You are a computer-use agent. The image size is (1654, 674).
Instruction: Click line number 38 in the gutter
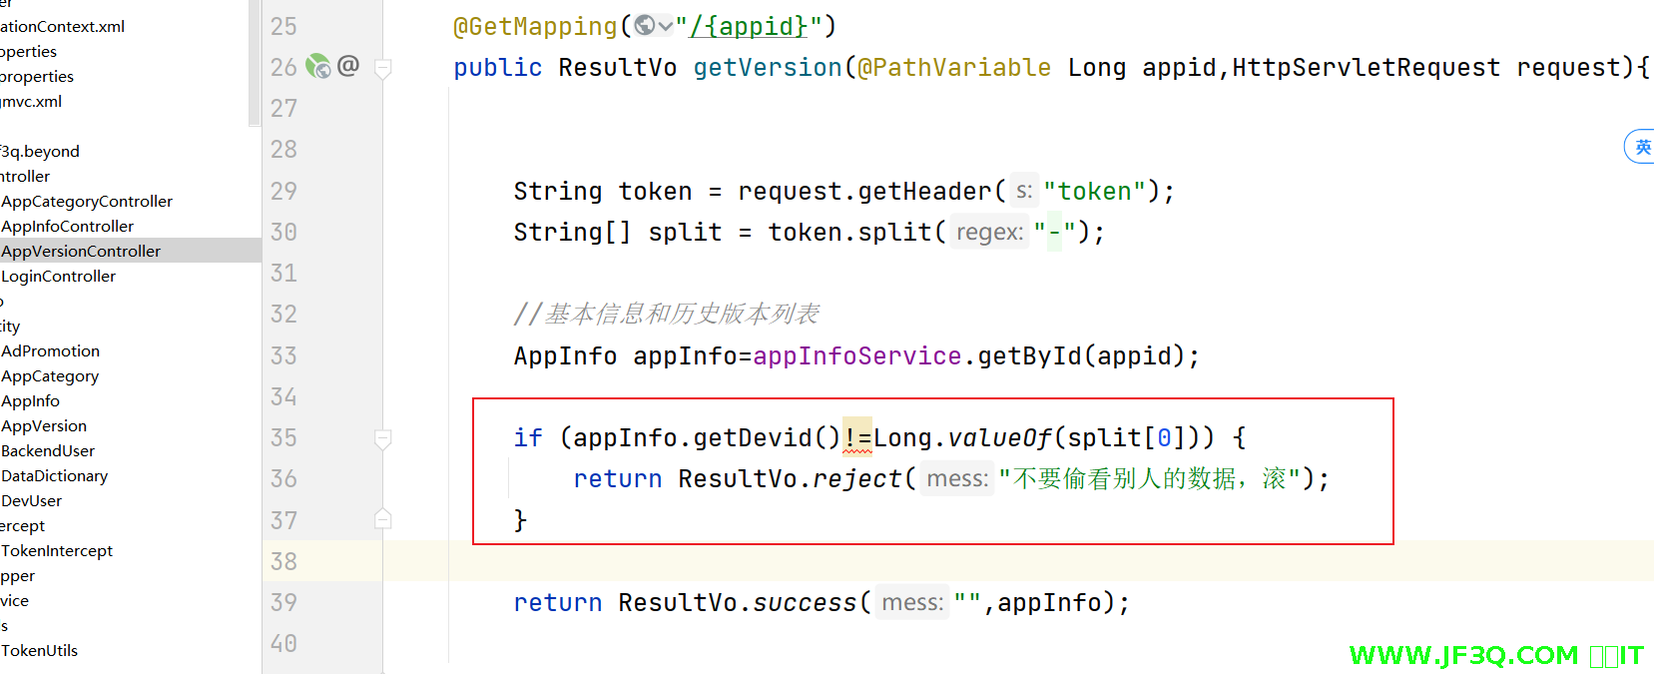(283, 562)
